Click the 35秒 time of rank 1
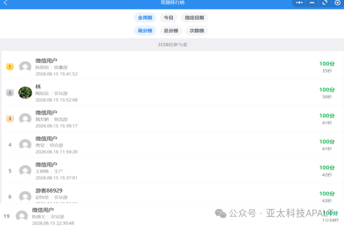This screenshot has width=344, height=227. click(327, 71)
